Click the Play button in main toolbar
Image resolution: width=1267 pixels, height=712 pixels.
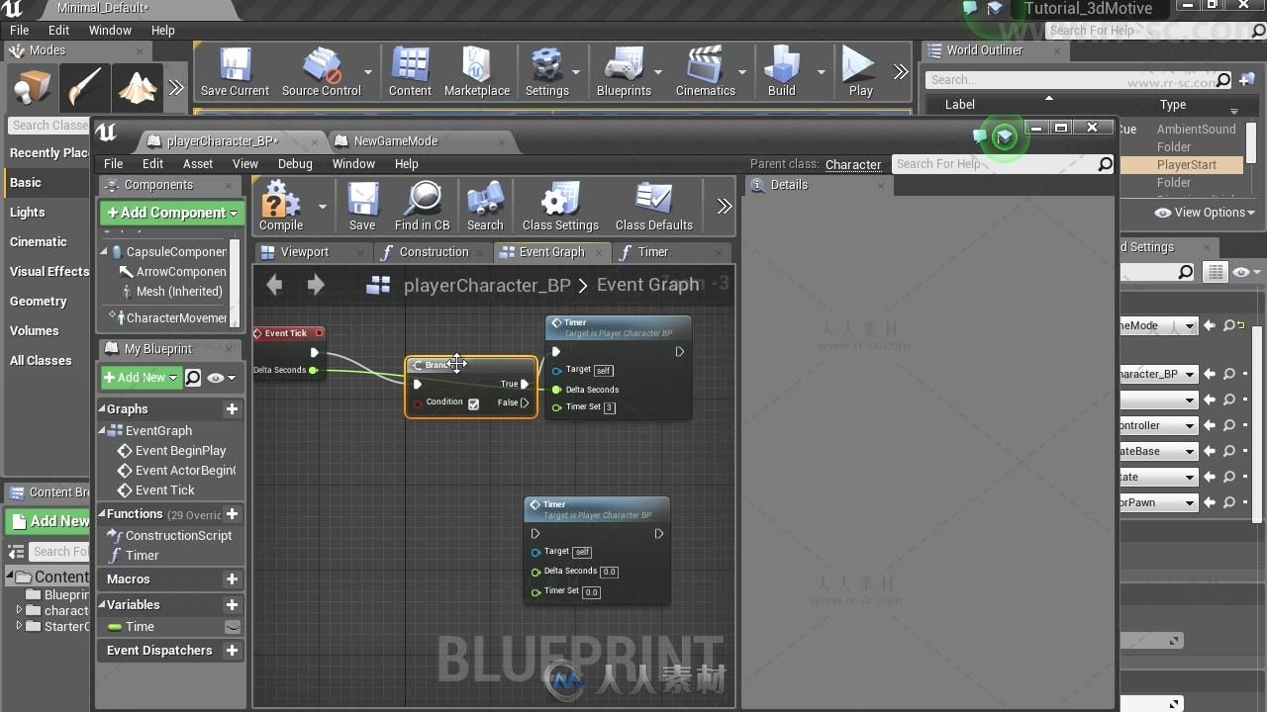click(860, 72)
